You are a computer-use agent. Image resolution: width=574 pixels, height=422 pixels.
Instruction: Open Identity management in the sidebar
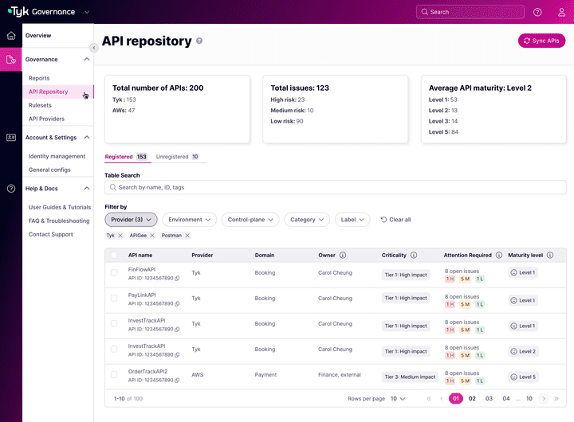click(x=57, y=157)
